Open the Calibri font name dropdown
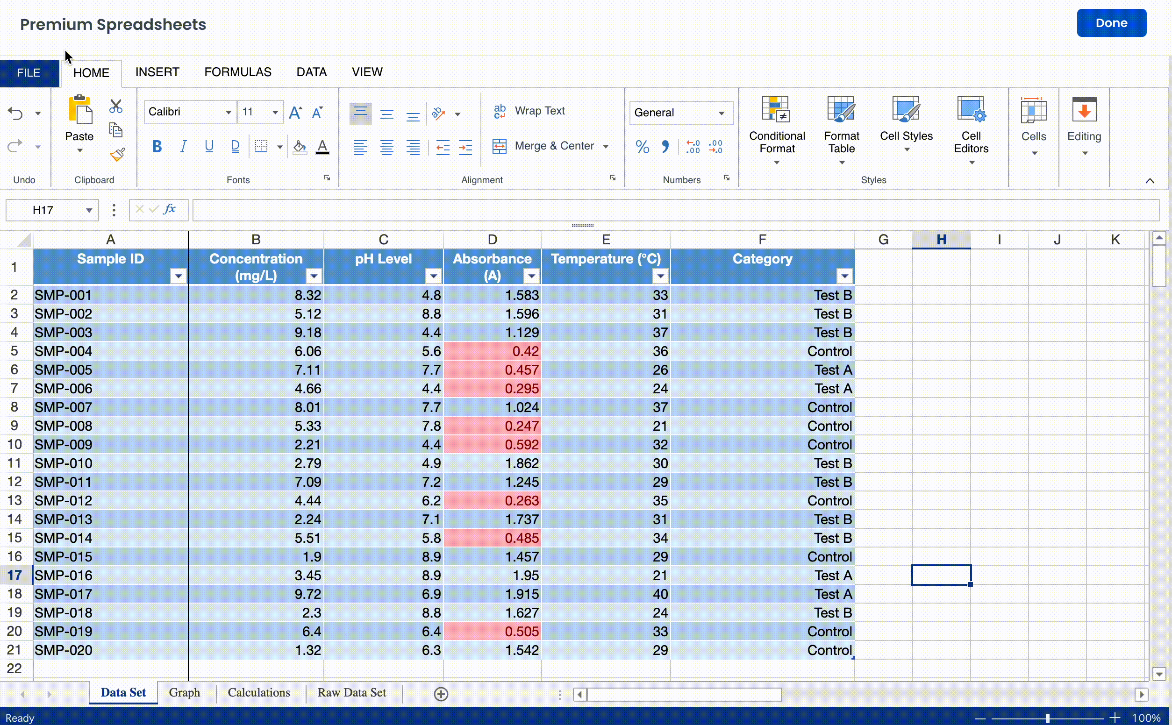 [228, 113]
